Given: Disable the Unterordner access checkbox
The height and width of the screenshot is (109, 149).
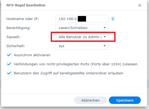Looking at the screenshot, I should (x=9, y=73).
